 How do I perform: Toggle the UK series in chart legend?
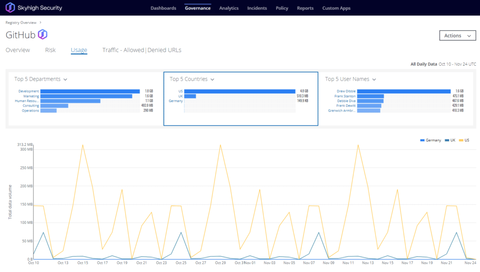[x=450, y=140]
